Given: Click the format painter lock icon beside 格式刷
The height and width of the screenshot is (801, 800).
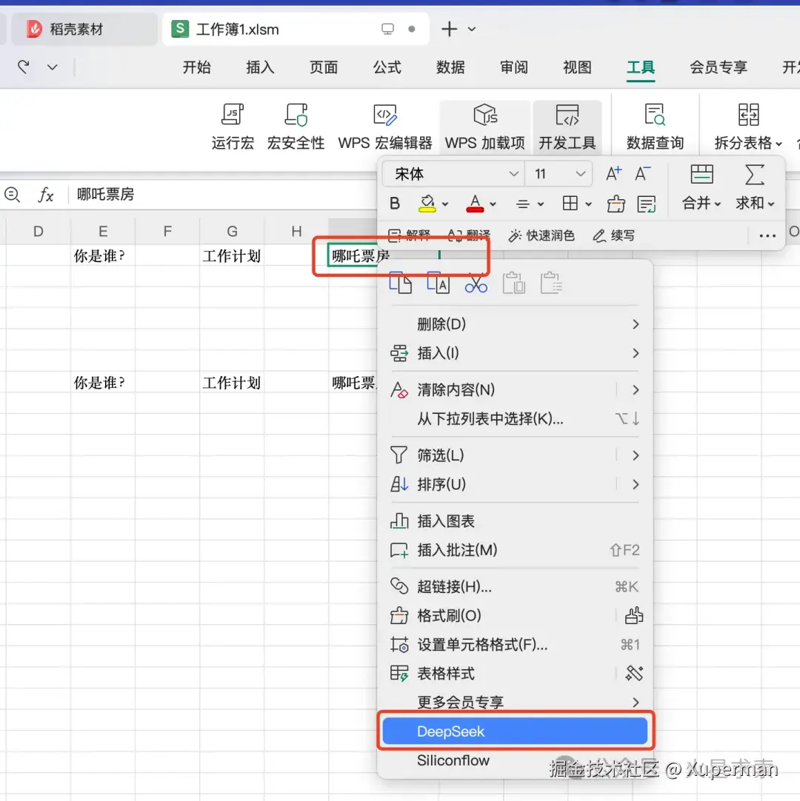Looking at the screenshot, I should pos(634,616).
